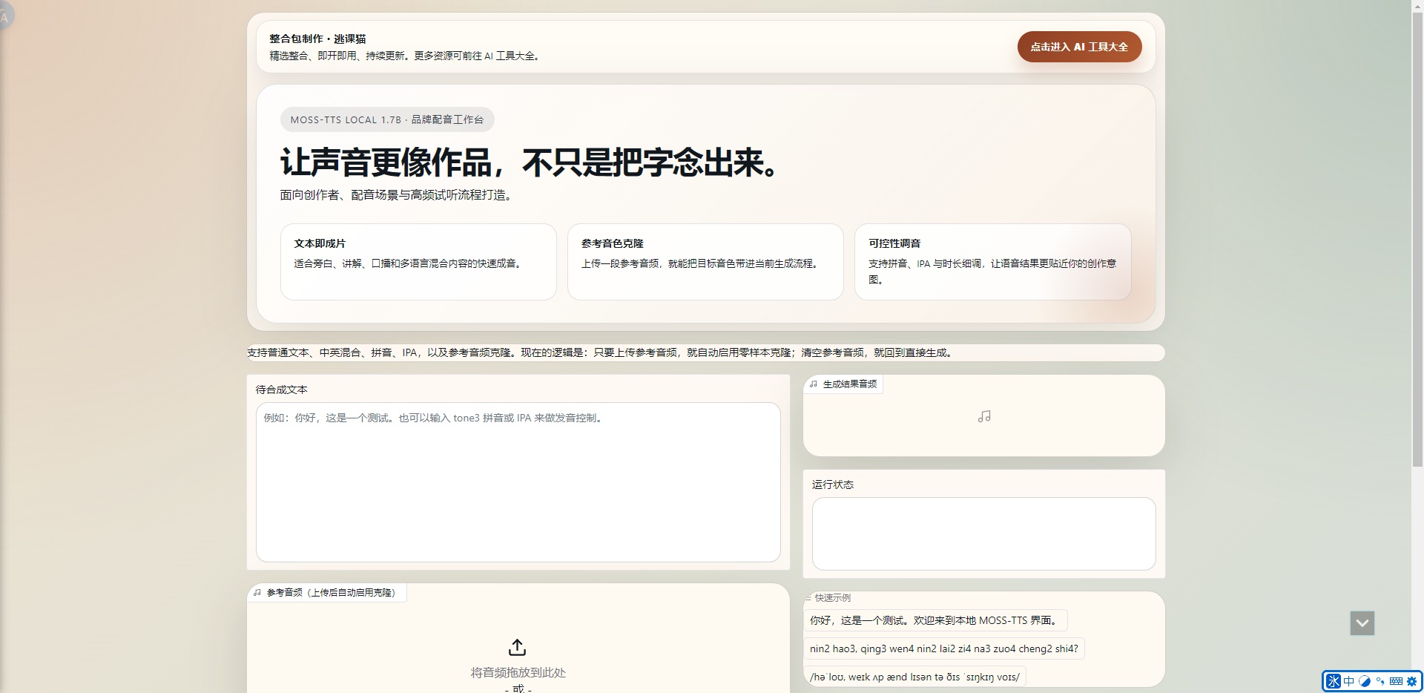The image size is (1424, 693).
Task: Click the scrollbar up arrow
Action: click(1417, 6)
